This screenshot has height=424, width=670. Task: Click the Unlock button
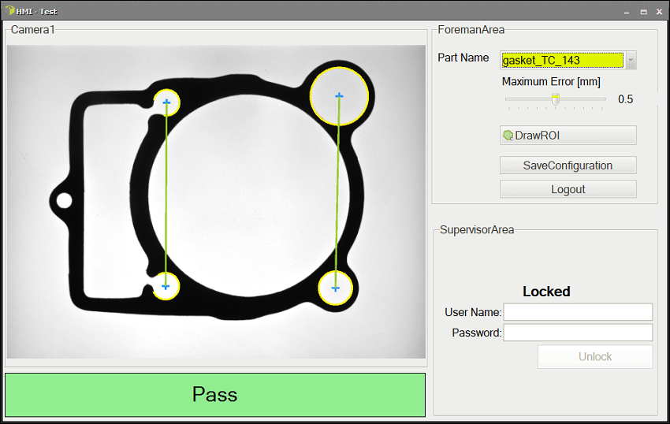pos(595,356)
